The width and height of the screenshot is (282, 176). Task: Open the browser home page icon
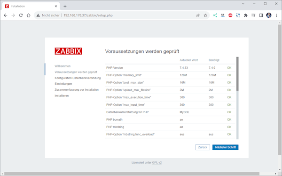29,15
